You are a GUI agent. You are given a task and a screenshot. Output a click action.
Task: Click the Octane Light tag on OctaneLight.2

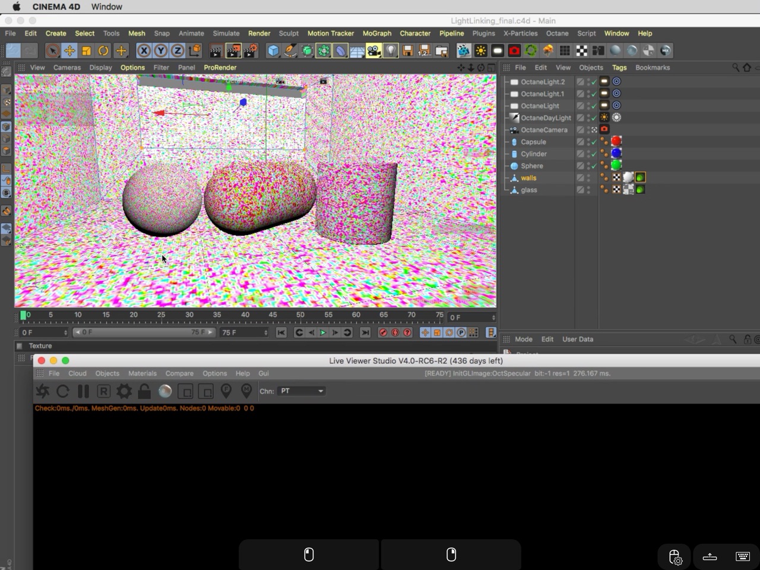tap(604, 81)
